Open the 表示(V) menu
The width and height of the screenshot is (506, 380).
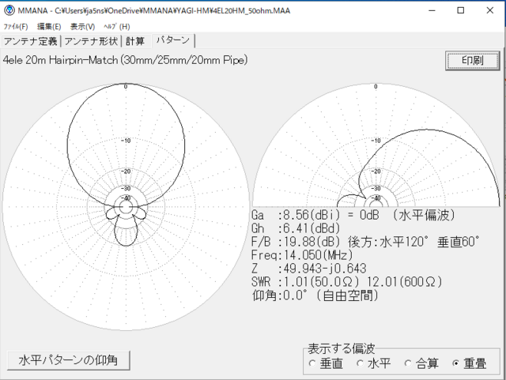[x=82, y=27]
